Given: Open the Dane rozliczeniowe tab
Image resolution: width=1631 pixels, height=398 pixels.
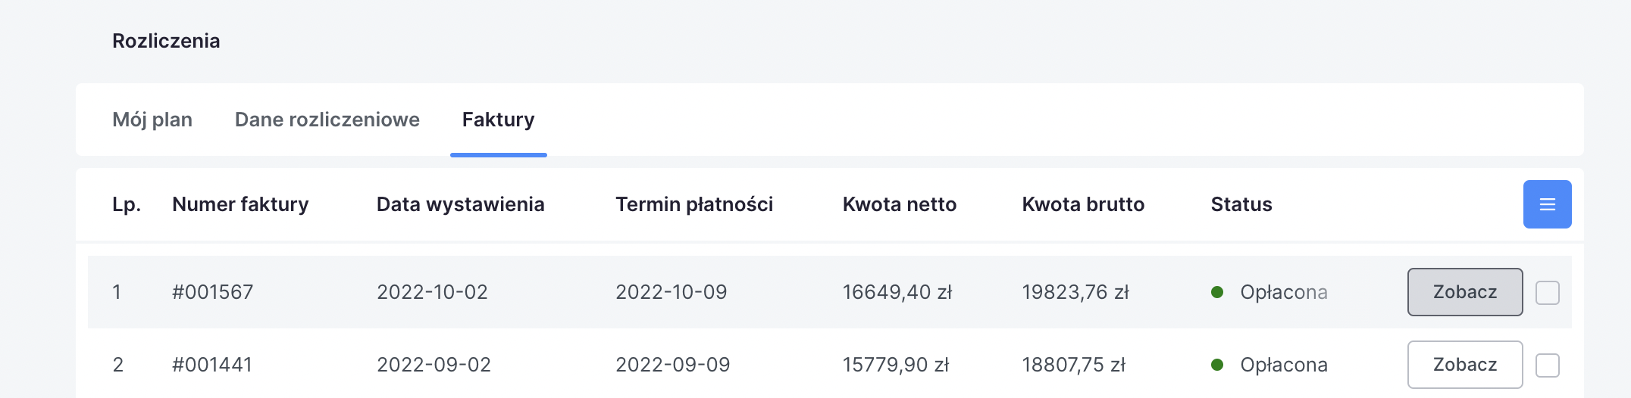Looking at the screenshot, I should [x=327, y=120].
